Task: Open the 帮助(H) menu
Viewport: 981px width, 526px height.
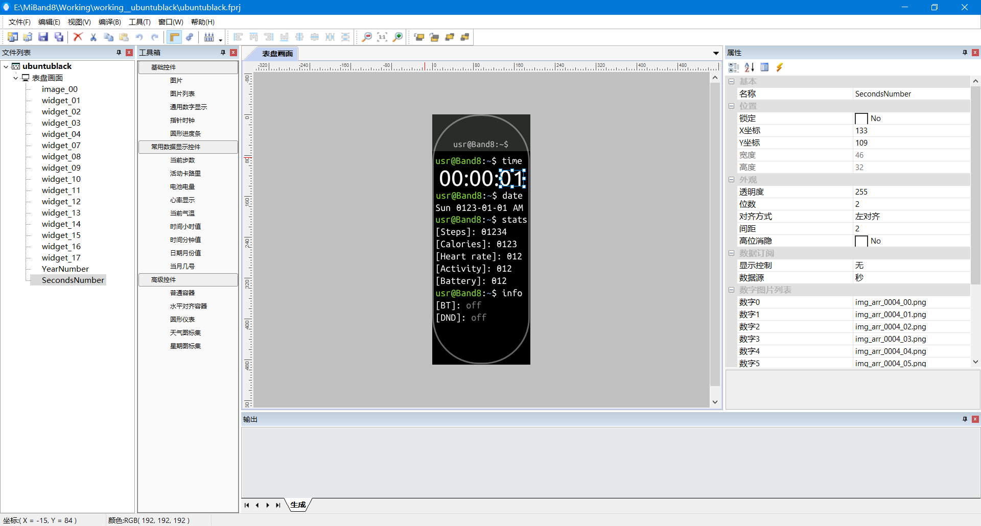Action: pyautogui.click(x=203, y=22)
